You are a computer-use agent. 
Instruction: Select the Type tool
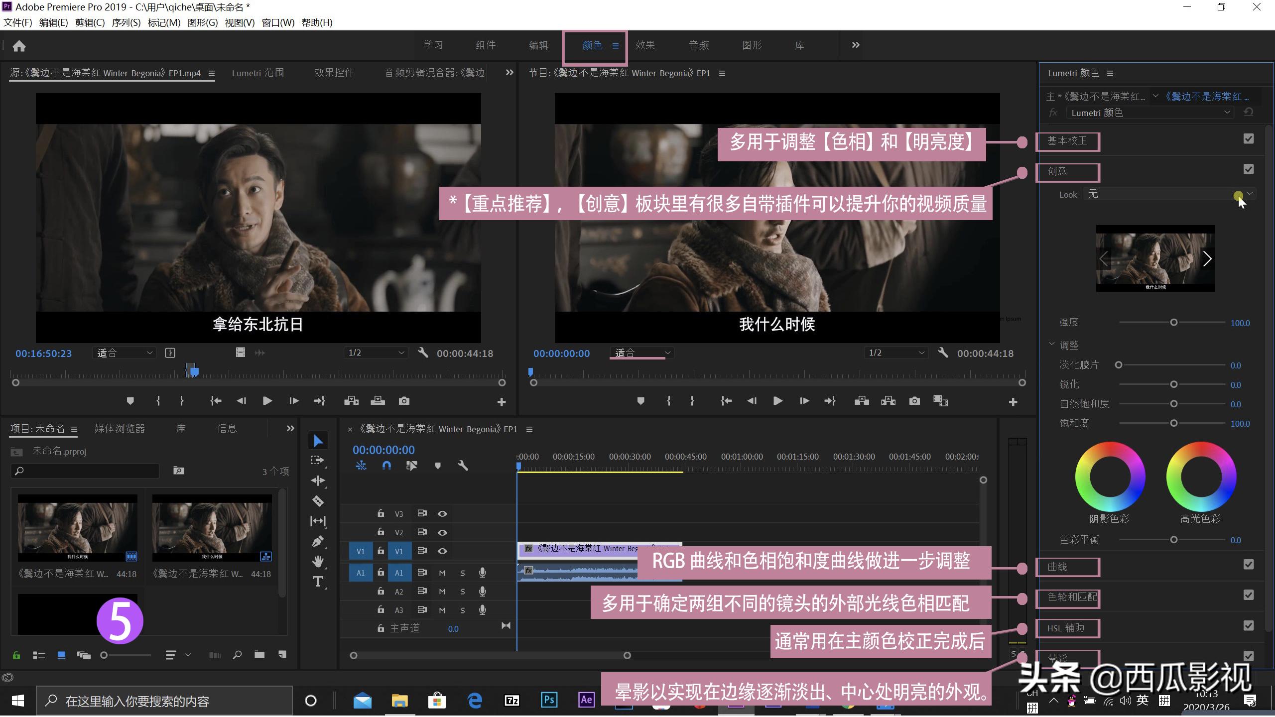318,582
